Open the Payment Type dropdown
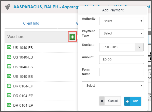152x112 pixels. [122, 33]
